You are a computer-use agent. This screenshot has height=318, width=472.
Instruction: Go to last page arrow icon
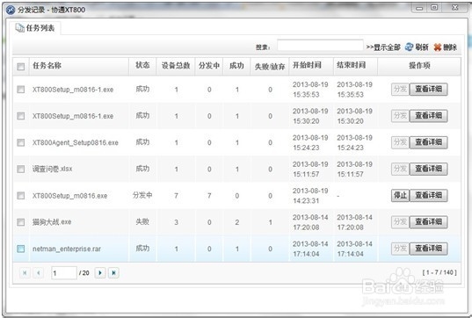113,273
